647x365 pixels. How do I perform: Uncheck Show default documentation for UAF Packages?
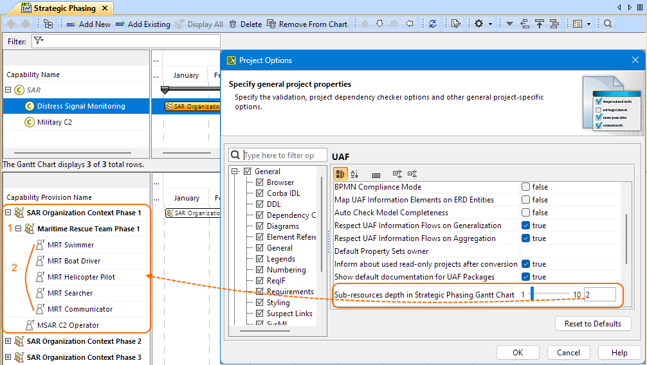click(525, 277)
